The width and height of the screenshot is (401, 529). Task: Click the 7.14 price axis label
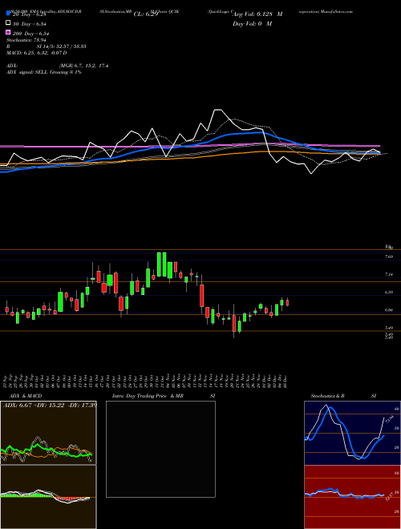click(389, 275)
